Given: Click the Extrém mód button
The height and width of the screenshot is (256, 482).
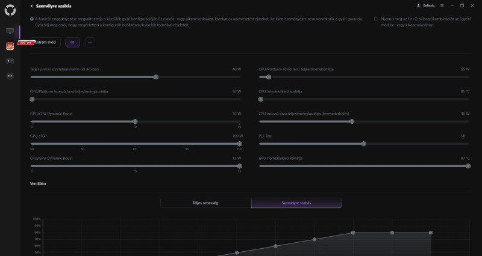Looking at the screenshot, I should pos(47,42).
